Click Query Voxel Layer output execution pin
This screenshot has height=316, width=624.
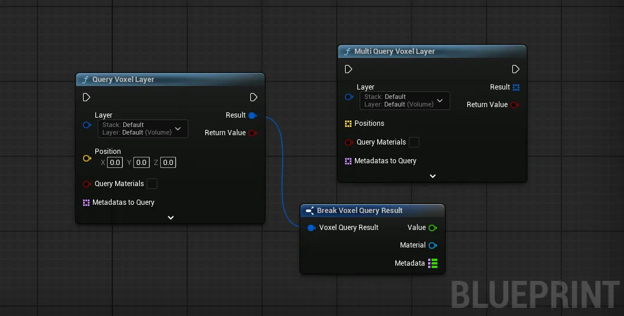pyautogui.click(x=253, y=97)
